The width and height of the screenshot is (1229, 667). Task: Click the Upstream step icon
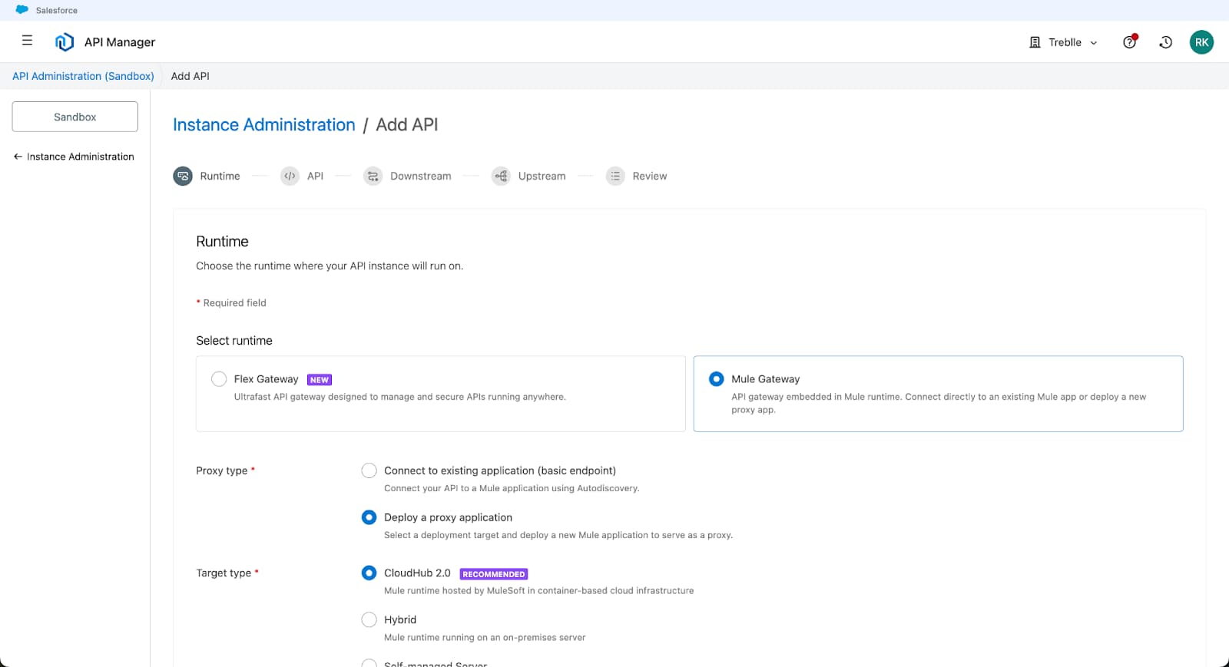tap(501, 176)
